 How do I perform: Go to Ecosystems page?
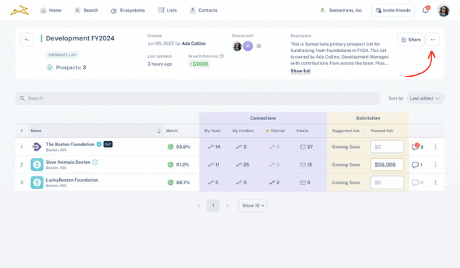click(128, 10)
